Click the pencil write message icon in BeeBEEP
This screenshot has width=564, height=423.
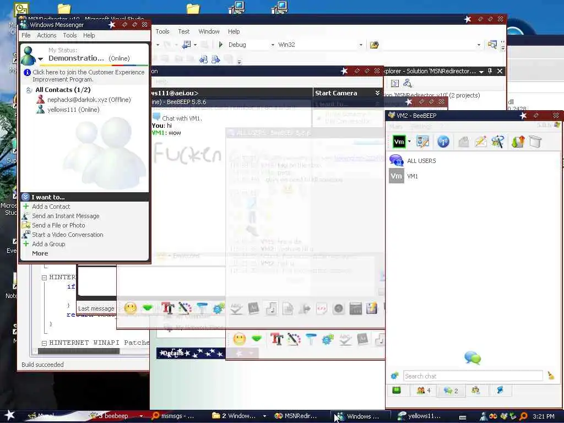pyautogui.click(x=480, y=142)
